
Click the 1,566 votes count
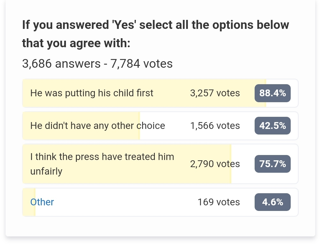click(x=215, y=125)
